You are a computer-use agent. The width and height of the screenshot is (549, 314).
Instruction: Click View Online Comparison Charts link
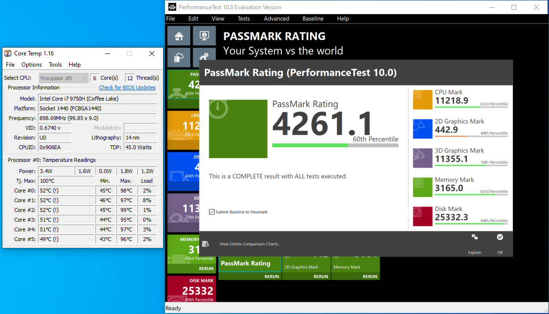pos(250,244)
